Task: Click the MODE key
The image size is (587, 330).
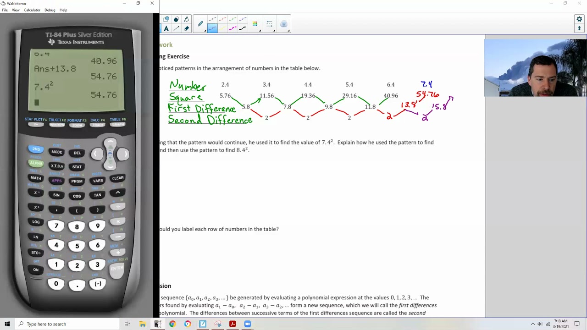Action: click(x=56, y=152)
